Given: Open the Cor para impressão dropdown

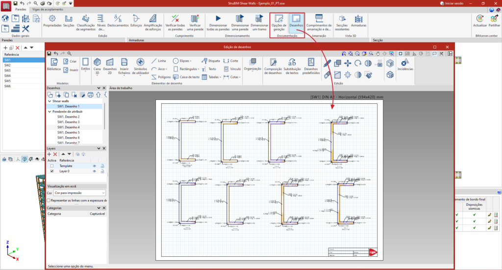Looking at the screenshot, I should tap(79, 193).
